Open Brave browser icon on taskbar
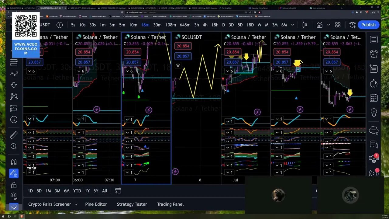 (22, 216)
